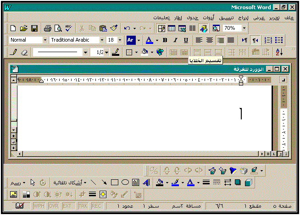Image resolution: width=300 pixels, height=215 pixels.
Task: Toggle italic formatting
Action: 175,40
